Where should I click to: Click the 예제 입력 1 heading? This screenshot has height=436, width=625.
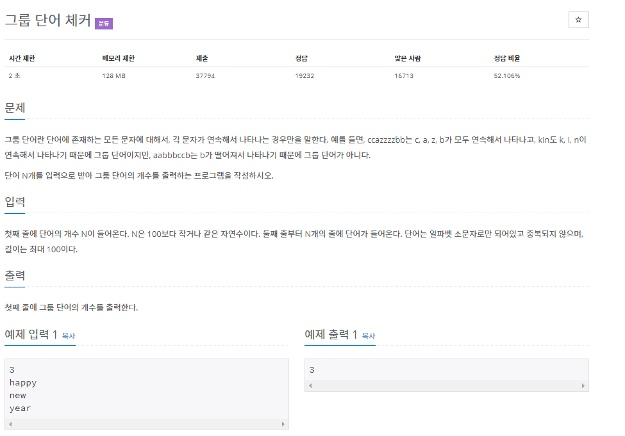point(31,334)
